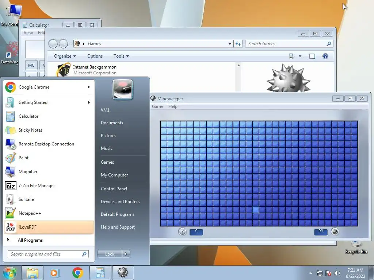
Task: Open File Explorer from the taskbar
Action: coord(33,273)
